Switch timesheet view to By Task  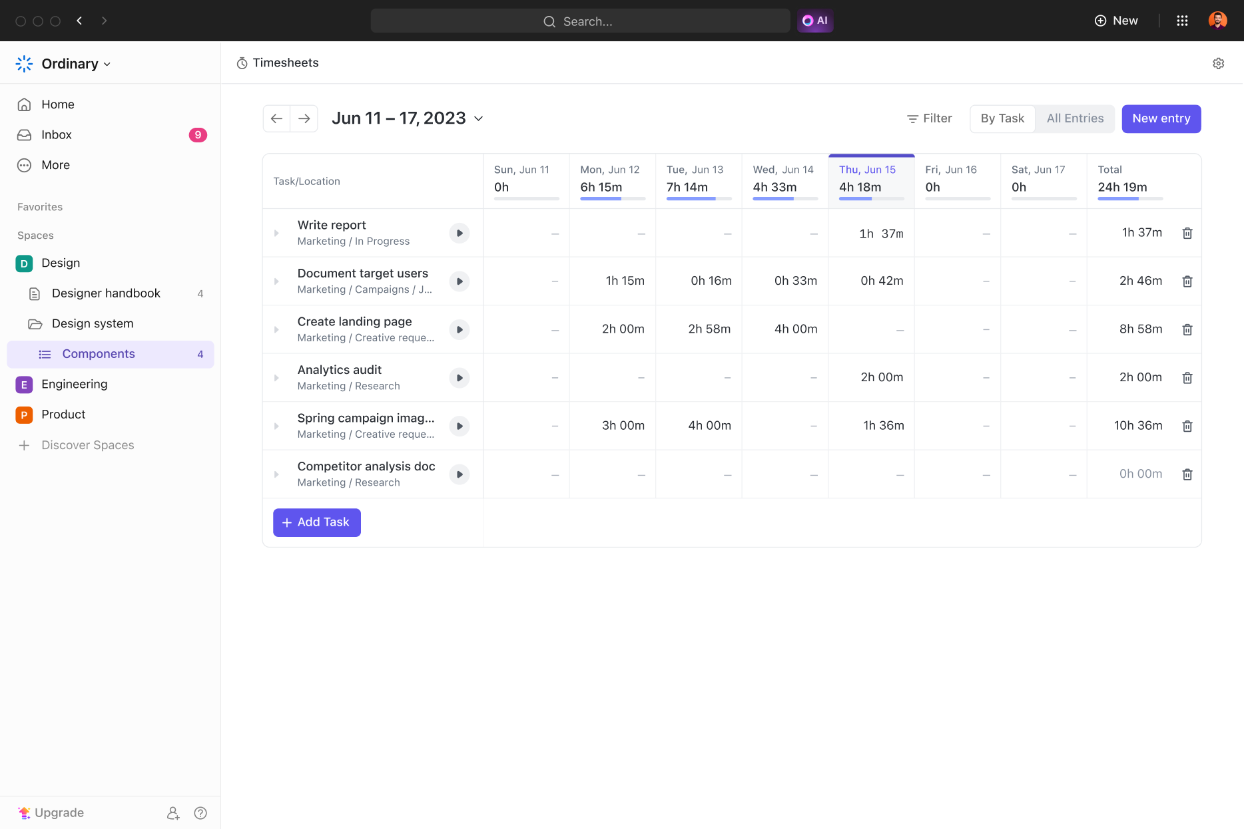pyautogui.click(x=1002, y=118)
